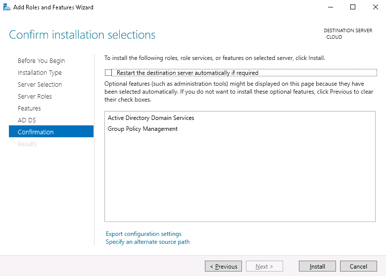
Task: Maximize the wizard window
Action: click(x=353, y=7)
